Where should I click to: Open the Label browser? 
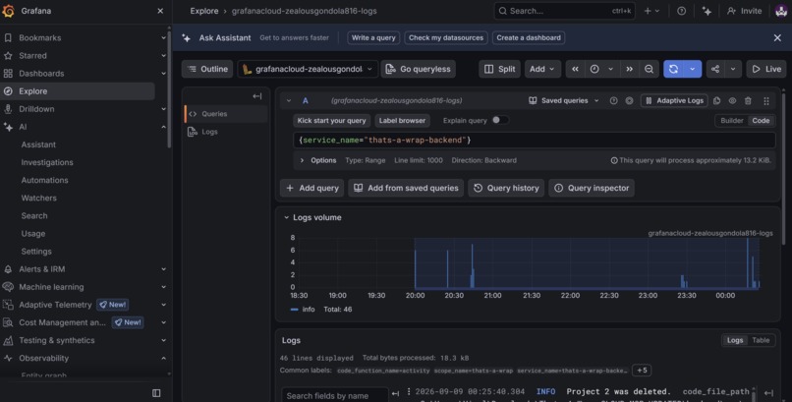point(403,121)
